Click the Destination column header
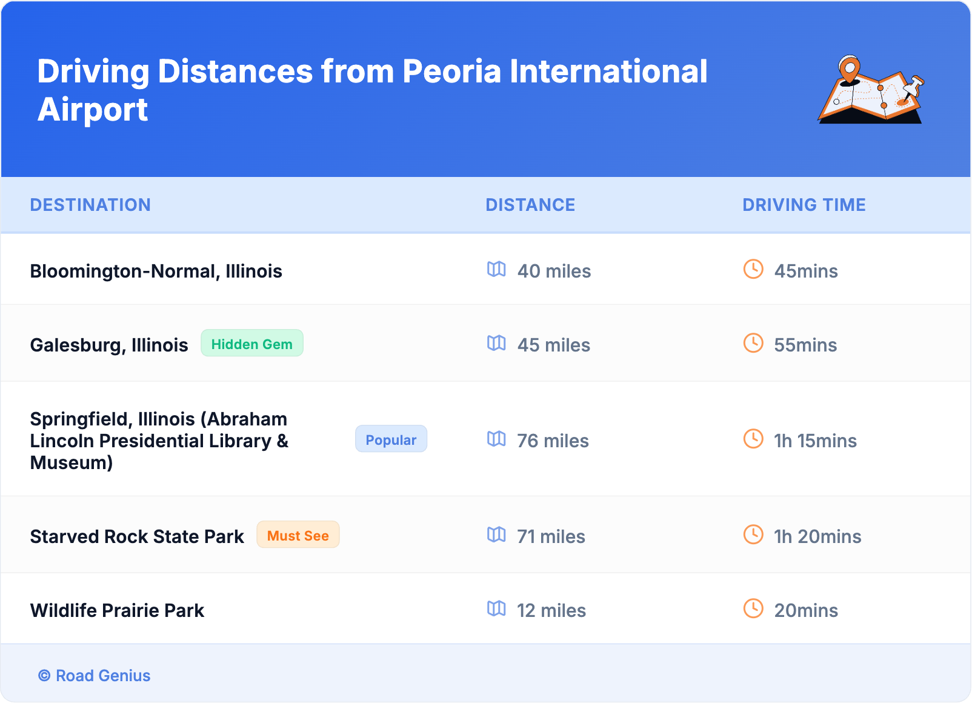Viewport: 972px width, 703px height. click(90, 205)
